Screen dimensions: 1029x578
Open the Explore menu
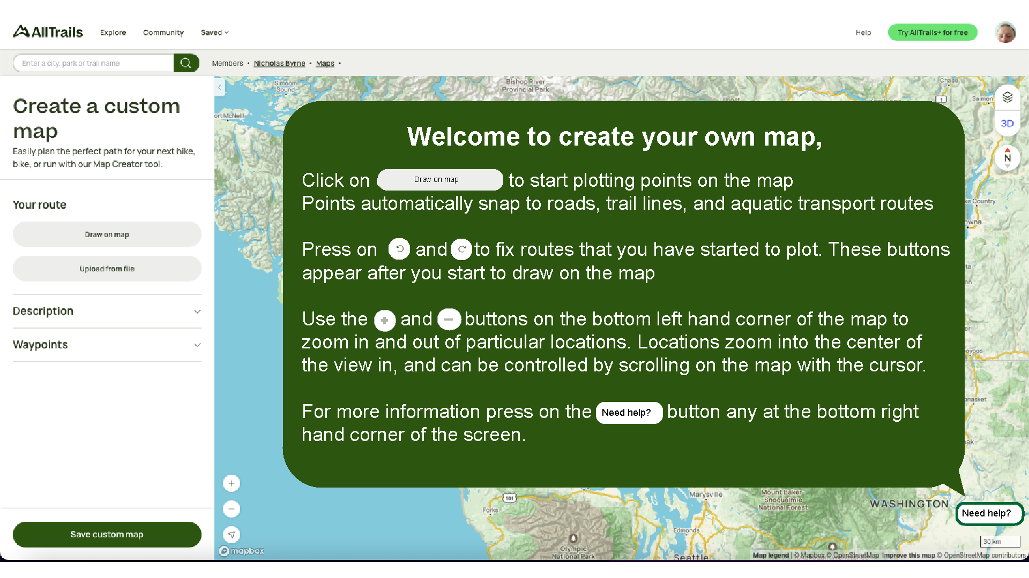pos(113,33)
